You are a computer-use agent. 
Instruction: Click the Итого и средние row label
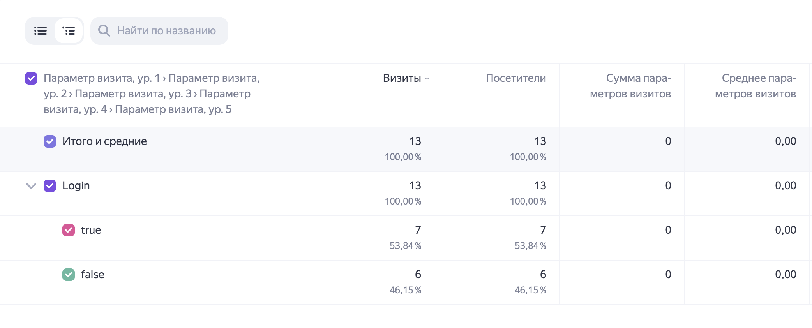(104, 141)
